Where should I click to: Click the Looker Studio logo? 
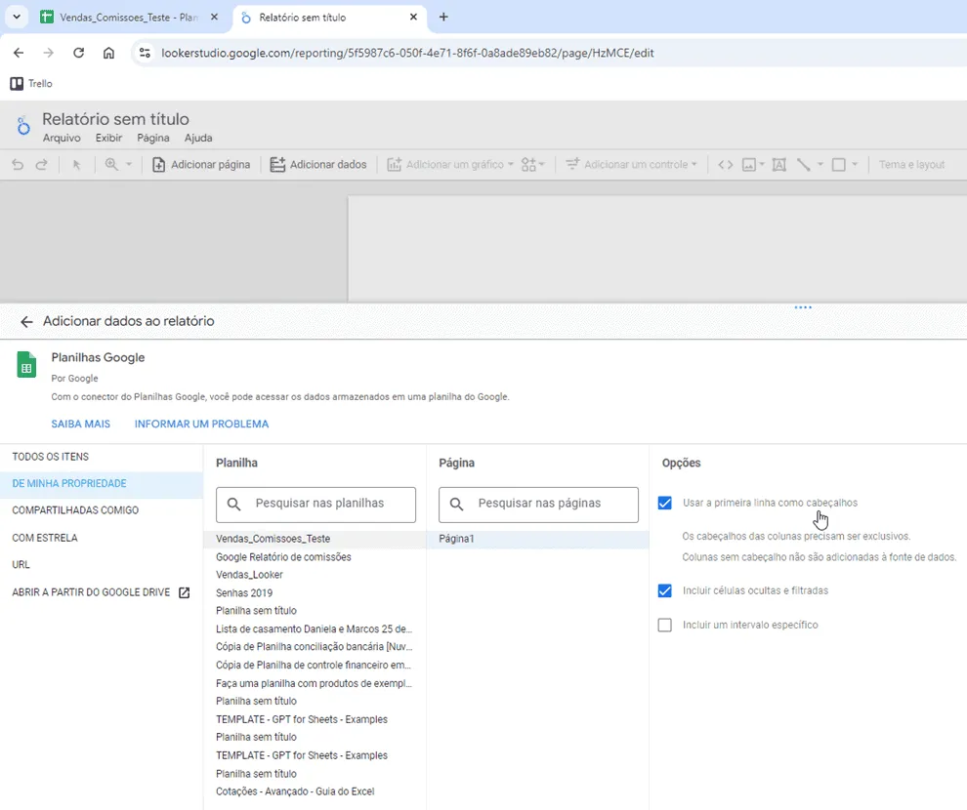coord(23,126)
